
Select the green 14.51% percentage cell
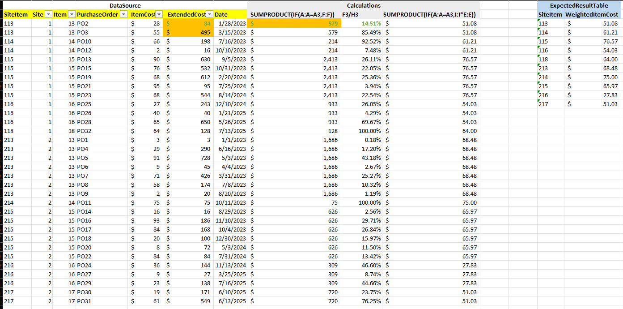[x=361, y=23]
